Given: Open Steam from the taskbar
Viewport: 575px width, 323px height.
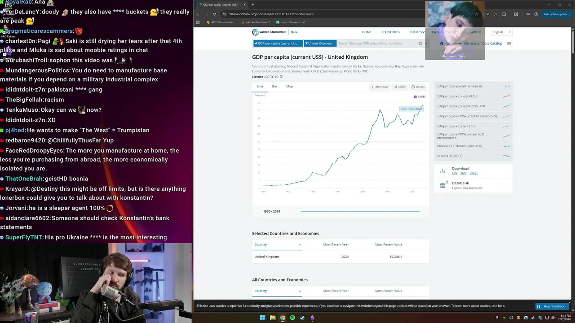Looking at the screenshot, I should tap(302, 318).
